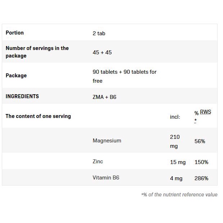Click the '210 mg' magnesium amount
This screenshot has width=223, height=223.
point(175,141)
